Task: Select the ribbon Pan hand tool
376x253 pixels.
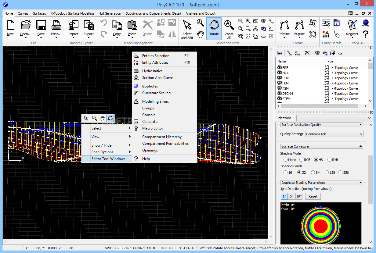Action: point(200,34)
